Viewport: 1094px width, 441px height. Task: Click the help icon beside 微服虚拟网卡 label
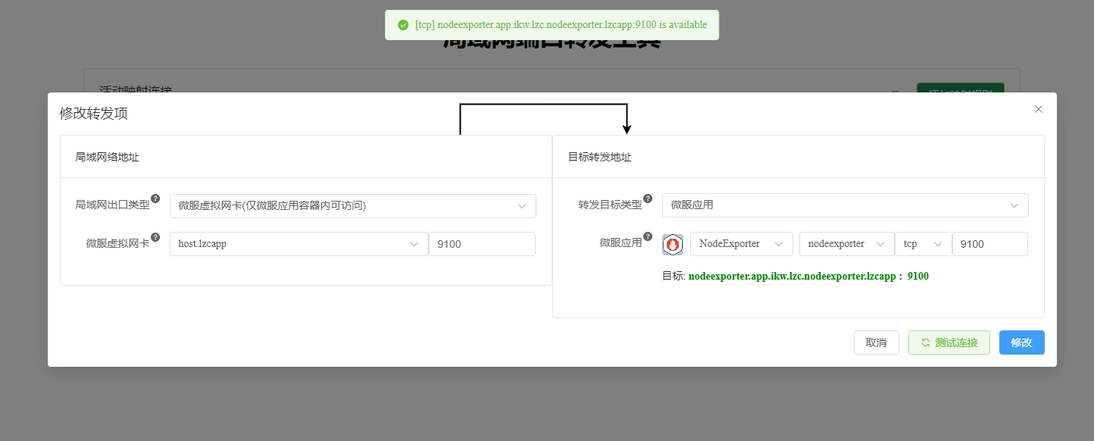(155, 236)
